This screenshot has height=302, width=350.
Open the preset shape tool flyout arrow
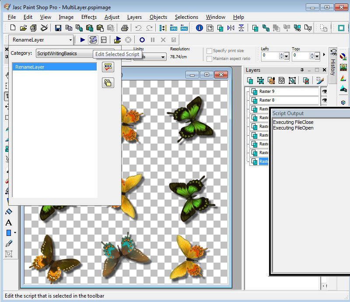[x=15, y=233]
